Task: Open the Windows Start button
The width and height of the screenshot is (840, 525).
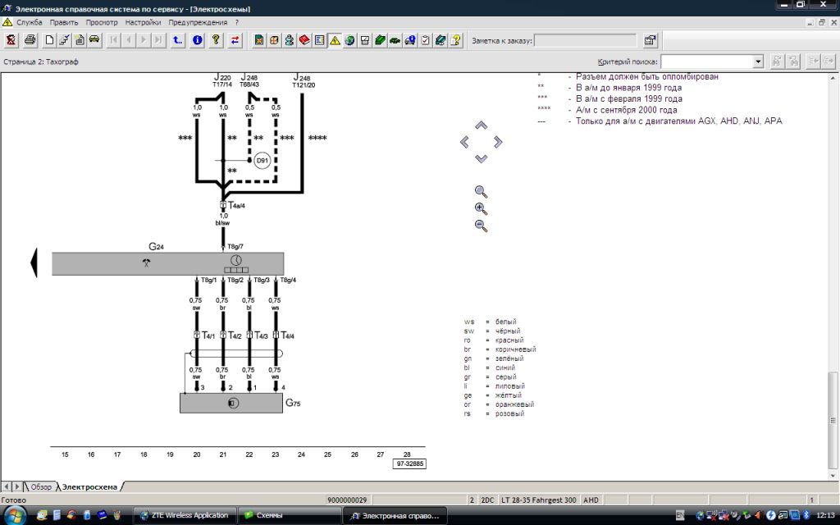Action: tap(15, 515)
